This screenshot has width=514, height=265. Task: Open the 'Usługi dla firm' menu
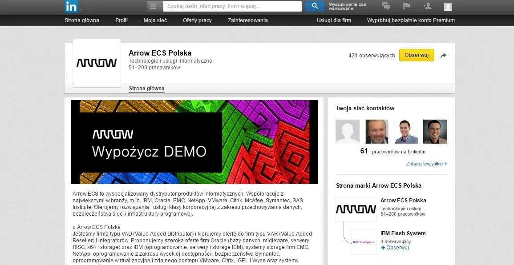pyautogui.click(x=334, y=20)
